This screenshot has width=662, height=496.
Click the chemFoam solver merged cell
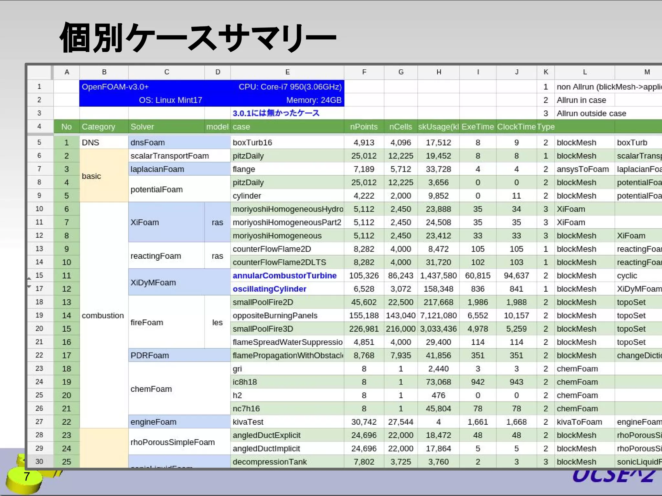151,389
